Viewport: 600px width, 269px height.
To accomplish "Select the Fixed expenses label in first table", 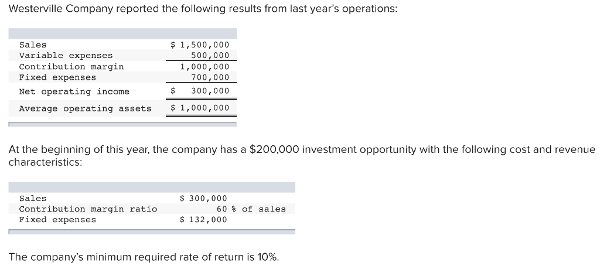I will click(x=57, y=77).
